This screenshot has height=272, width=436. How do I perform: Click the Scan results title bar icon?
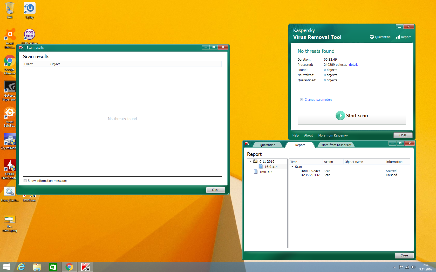tap(21, 47)
